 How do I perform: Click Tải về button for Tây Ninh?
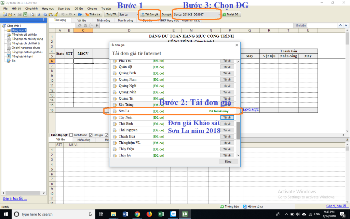tap(227, 117)
